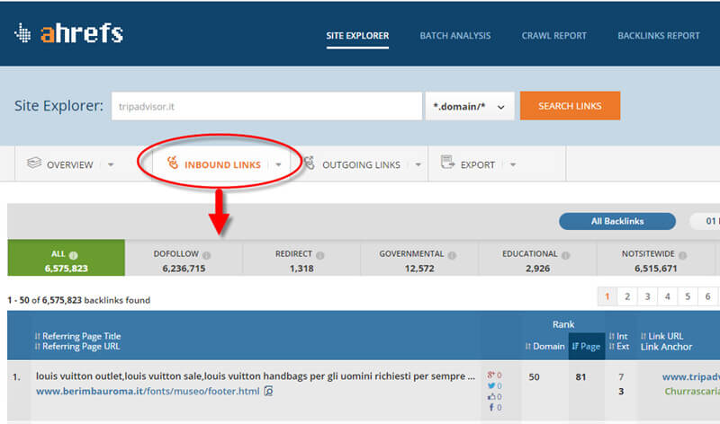
Task: Open the www.tripadv link URL
Action: coord(690,376)
